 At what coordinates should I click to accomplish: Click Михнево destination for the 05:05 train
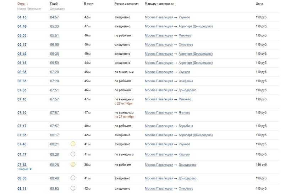[x=185, y=35]
